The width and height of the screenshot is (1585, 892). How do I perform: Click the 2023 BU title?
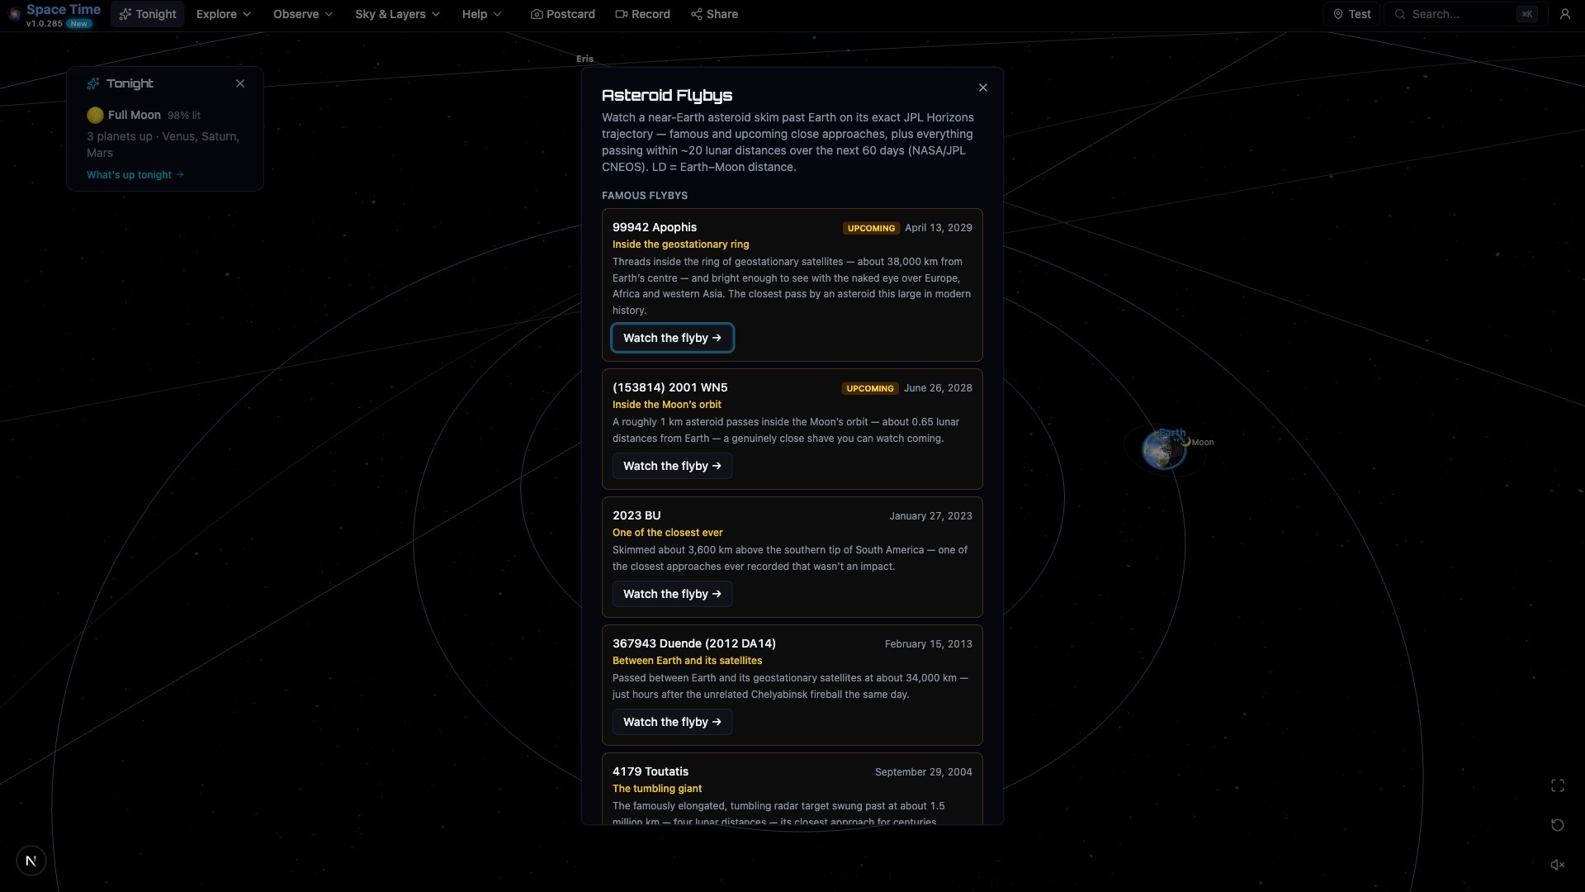pos(636,515)
